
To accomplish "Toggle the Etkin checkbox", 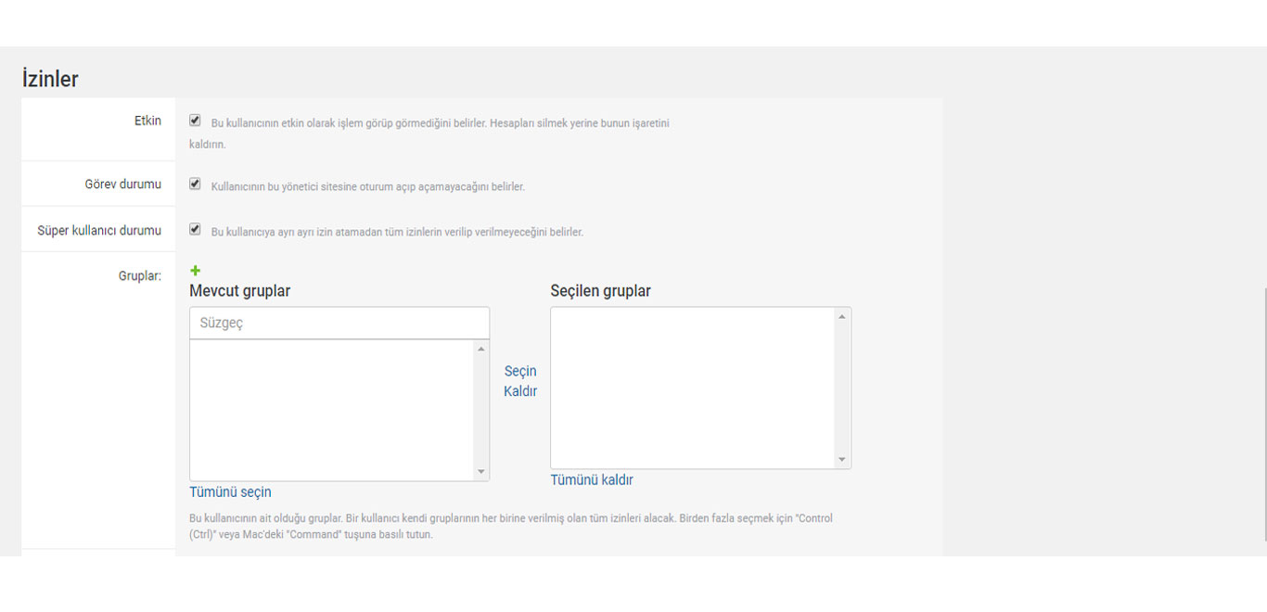I will 195,121.
